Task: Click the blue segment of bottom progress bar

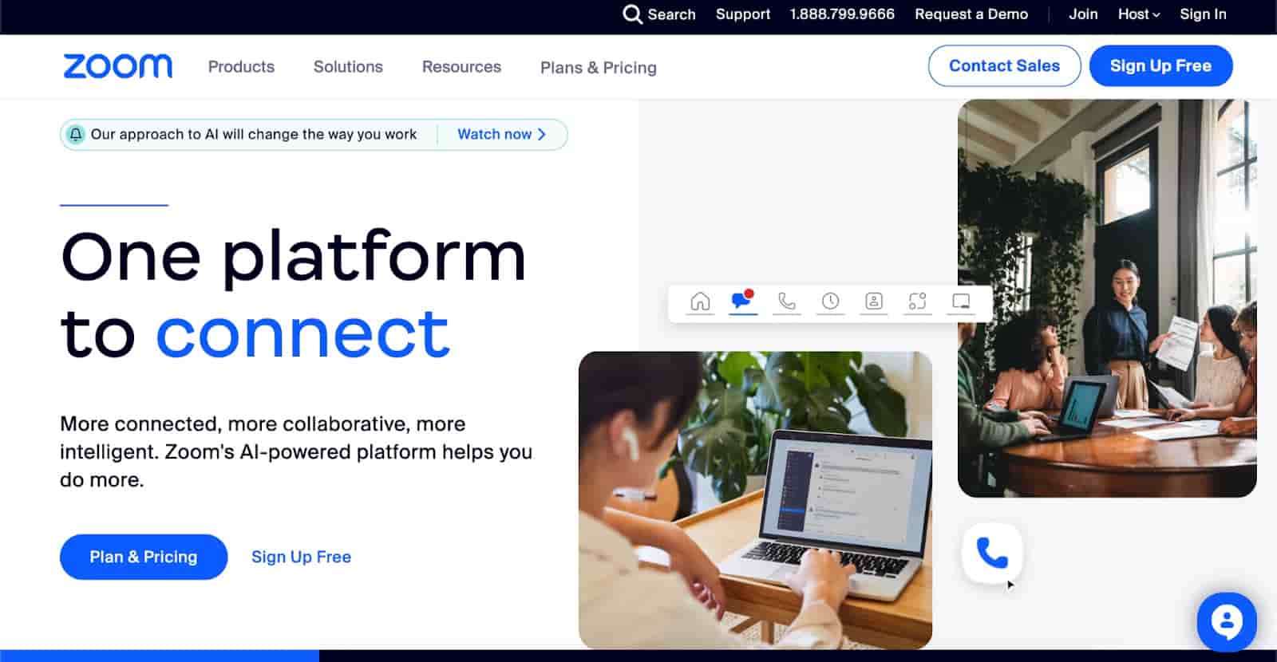Action: point(160,656)
